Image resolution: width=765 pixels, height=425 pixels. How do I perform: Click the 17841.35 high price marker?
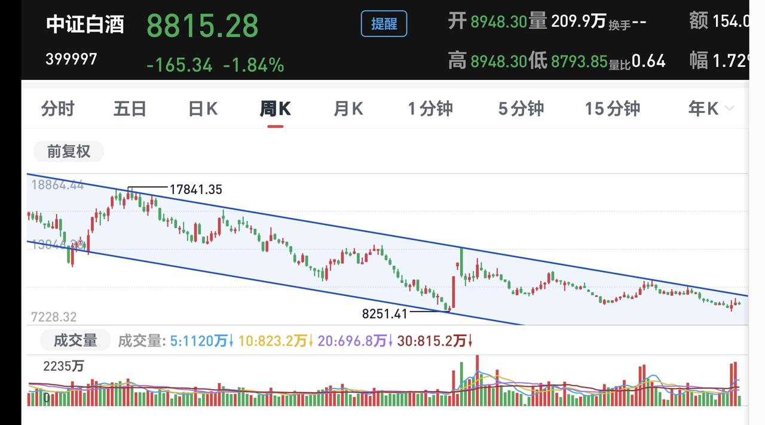(x=195, y=190)
